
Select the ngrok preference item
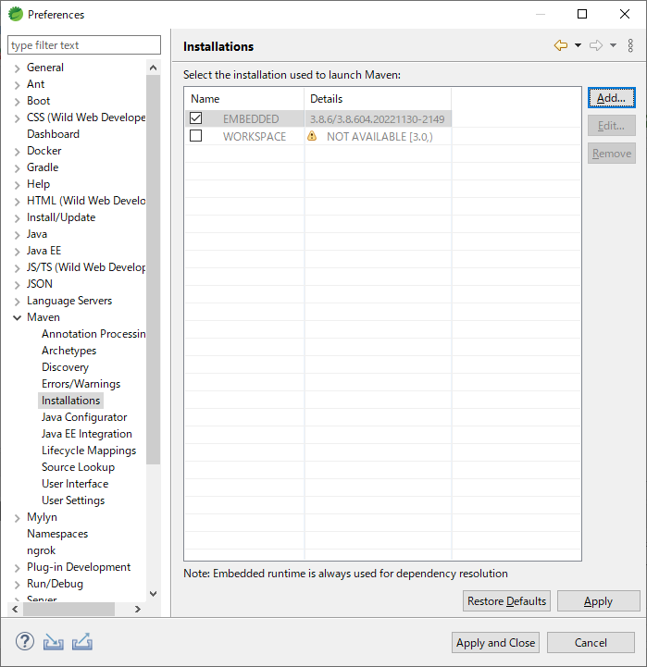click(41, 550)
